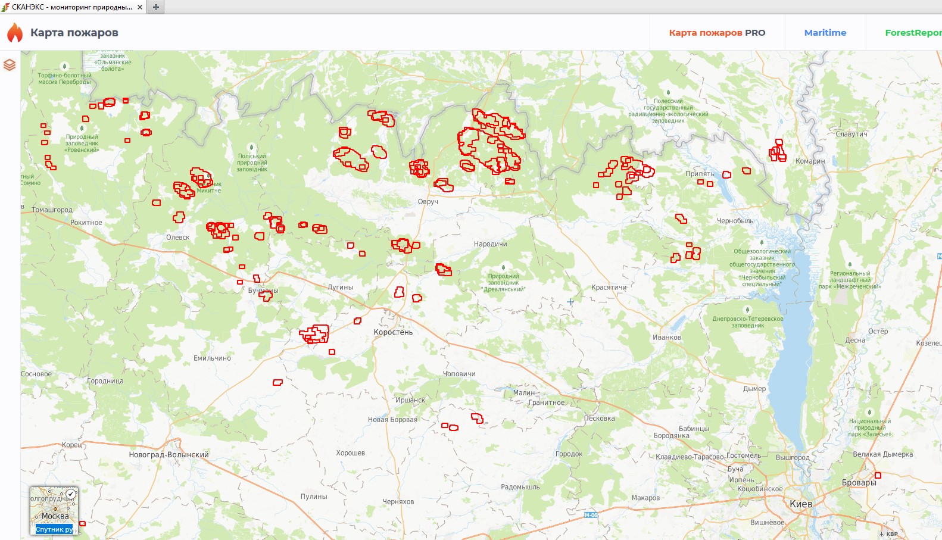Click the M-06 highway shield

(x=591, y=515)
